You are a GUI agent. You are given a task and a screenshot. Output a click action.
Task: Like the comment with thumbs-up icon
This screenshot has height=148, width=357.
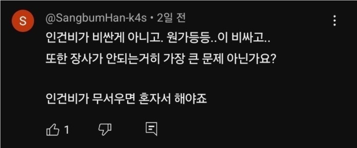52,130
